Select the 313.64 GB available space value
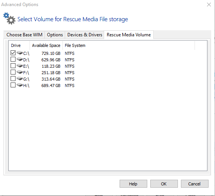Viewport: 215px width, 196px height. (51, 79)
